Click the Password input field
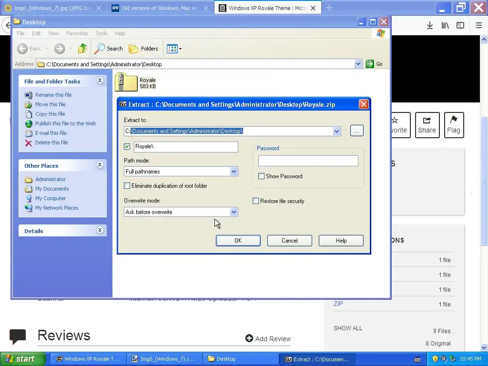Image resolution: width=488 pixels, height=366 pixels. pos(308,161)
